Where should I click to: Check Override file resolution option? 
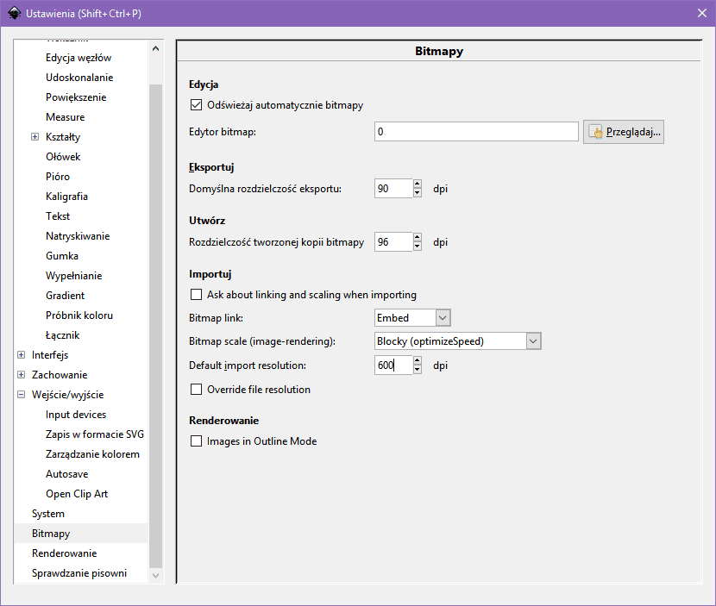196,390
